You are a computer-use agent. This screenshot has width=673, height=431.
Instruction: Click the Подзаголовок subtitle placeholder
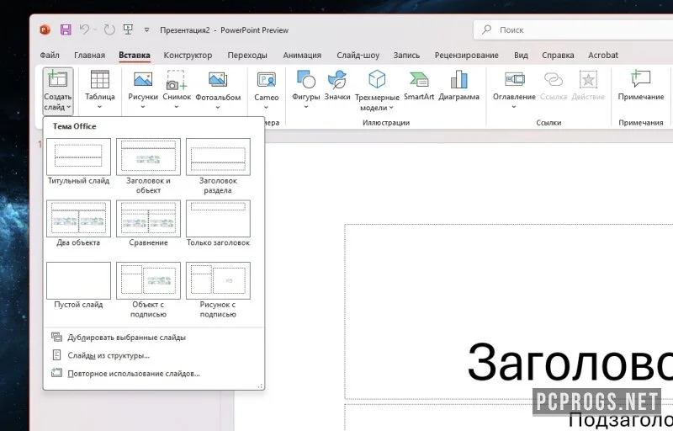pos(509,418)
